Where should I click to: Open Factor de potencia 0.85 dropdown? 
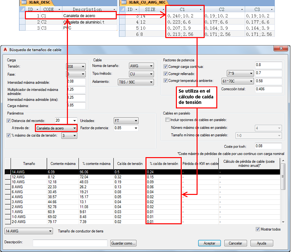[136, 128]
